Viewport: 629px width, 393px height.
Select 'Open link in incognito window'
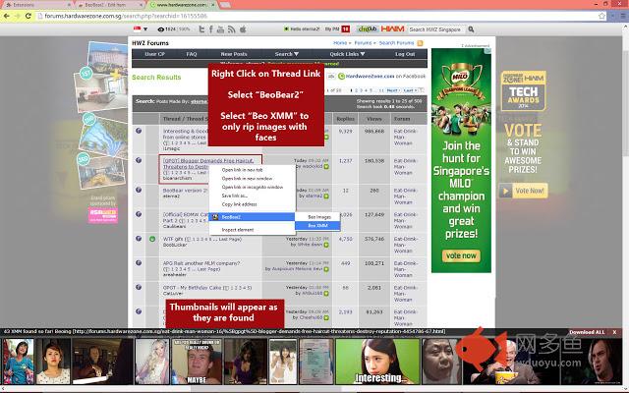(x=252, y=186)
